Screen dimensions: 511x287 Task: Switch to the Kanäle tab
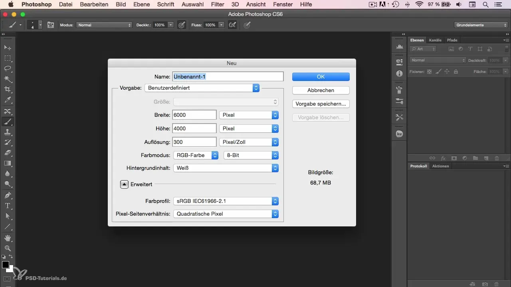click(x=435, y=40)
